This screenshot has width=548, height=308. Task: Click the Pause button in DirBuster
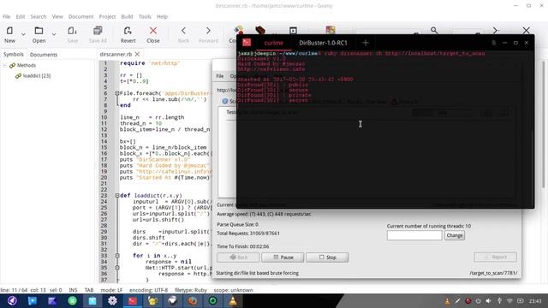point(283,258)
